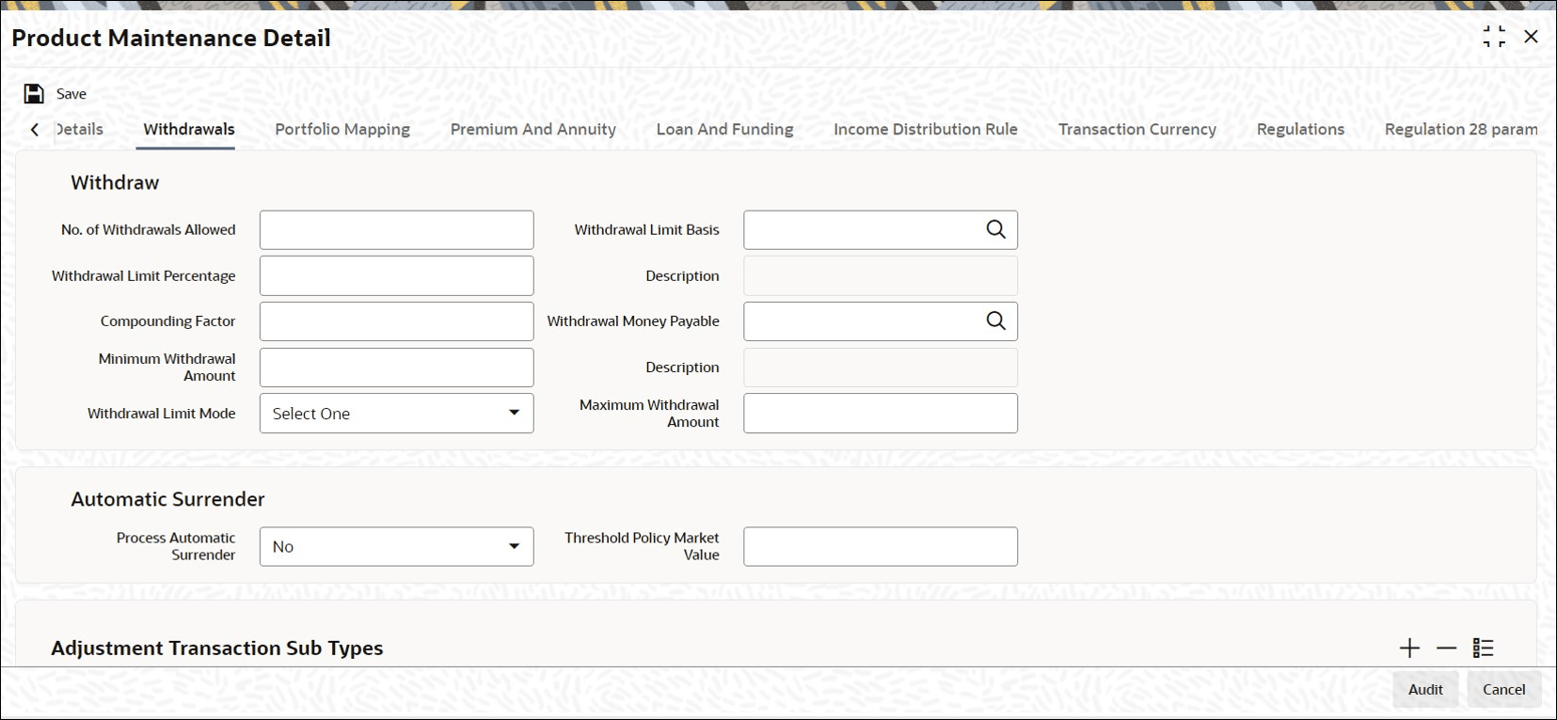Click the Save text label

(x=71, y=93)
